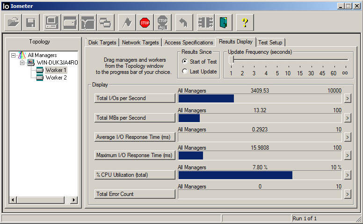Click the Topology panel heading
Image resolution: width=363 pixels, height=224 pixels.
[39, 42]
